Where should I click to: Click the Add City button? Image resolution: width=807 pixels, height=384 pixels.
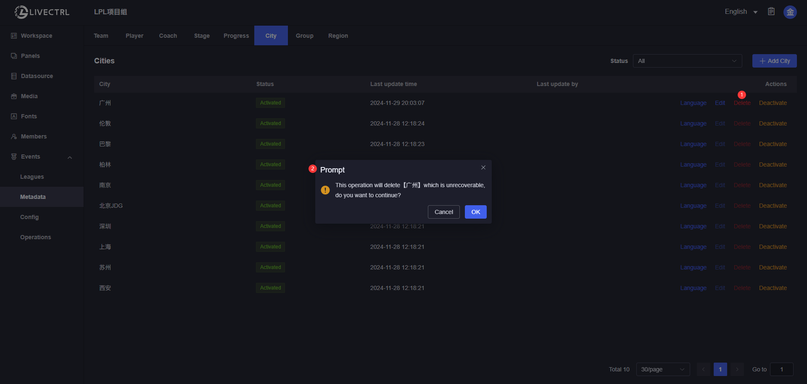774,61
